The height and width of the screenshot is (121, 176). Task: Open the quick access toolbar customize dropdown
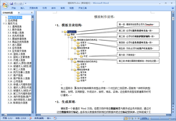26,4
